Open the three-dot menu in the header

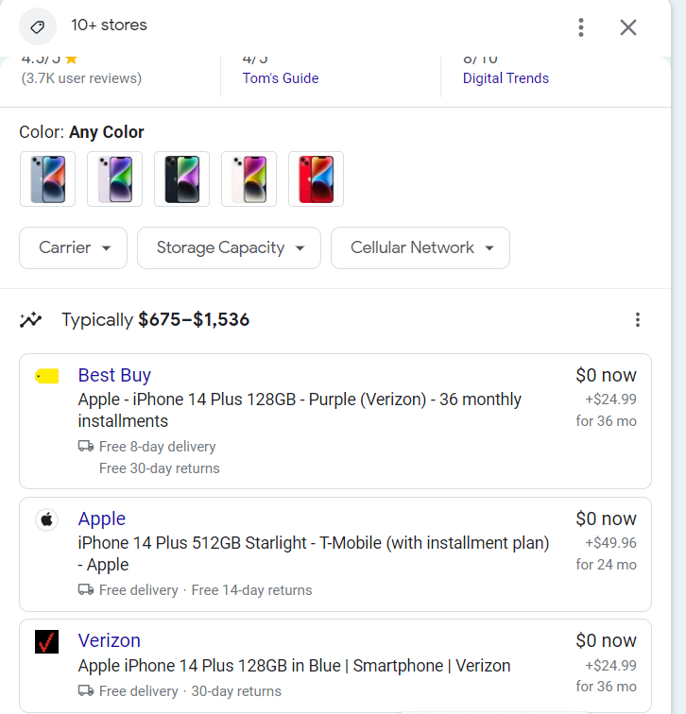pyautogui.click(x=581, y=27)
